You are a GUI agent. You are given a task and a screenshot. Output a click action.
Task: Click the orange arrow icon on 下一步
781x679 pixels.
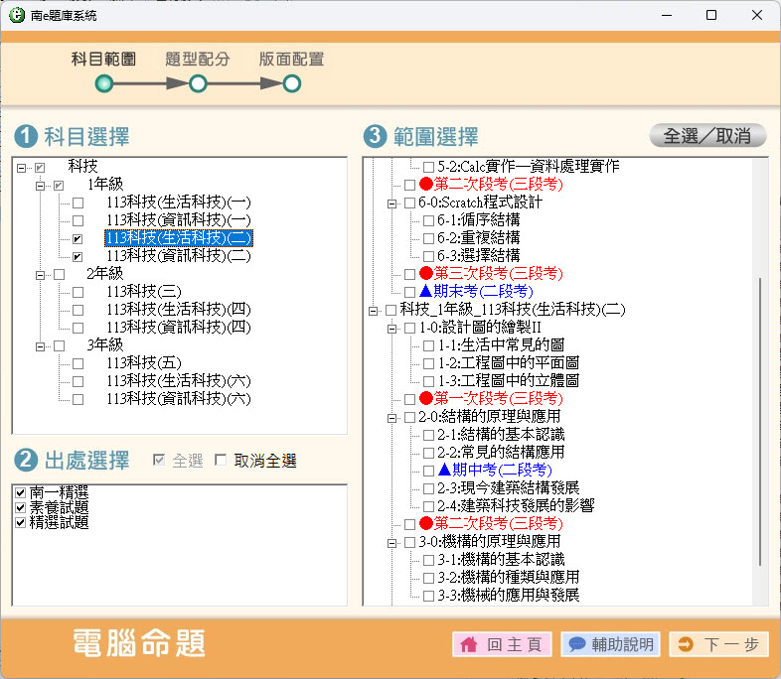pos(686,644)
